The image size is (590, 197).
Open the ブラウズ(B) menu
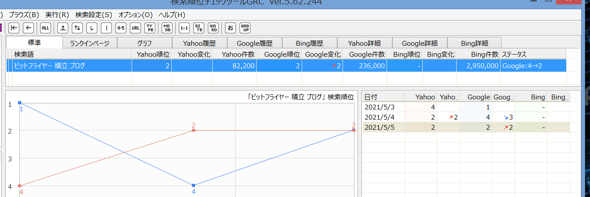click(x=24, y=15)
